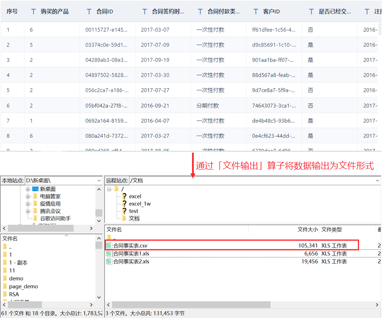Click the remote list horizontal scrollbar thumb
Image resolution: width=382 pixels, height=318 pixels.
[x=191, y=304]
